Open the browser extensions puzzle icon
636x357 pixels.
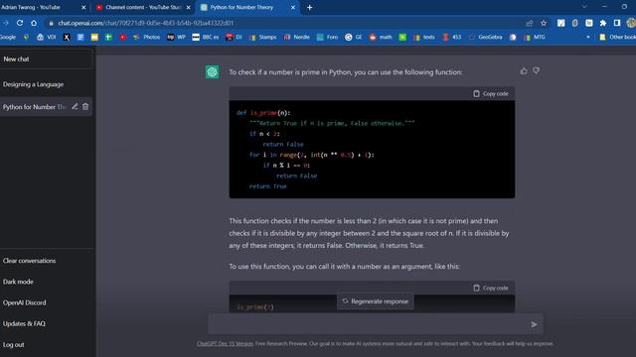pos(603,23)
